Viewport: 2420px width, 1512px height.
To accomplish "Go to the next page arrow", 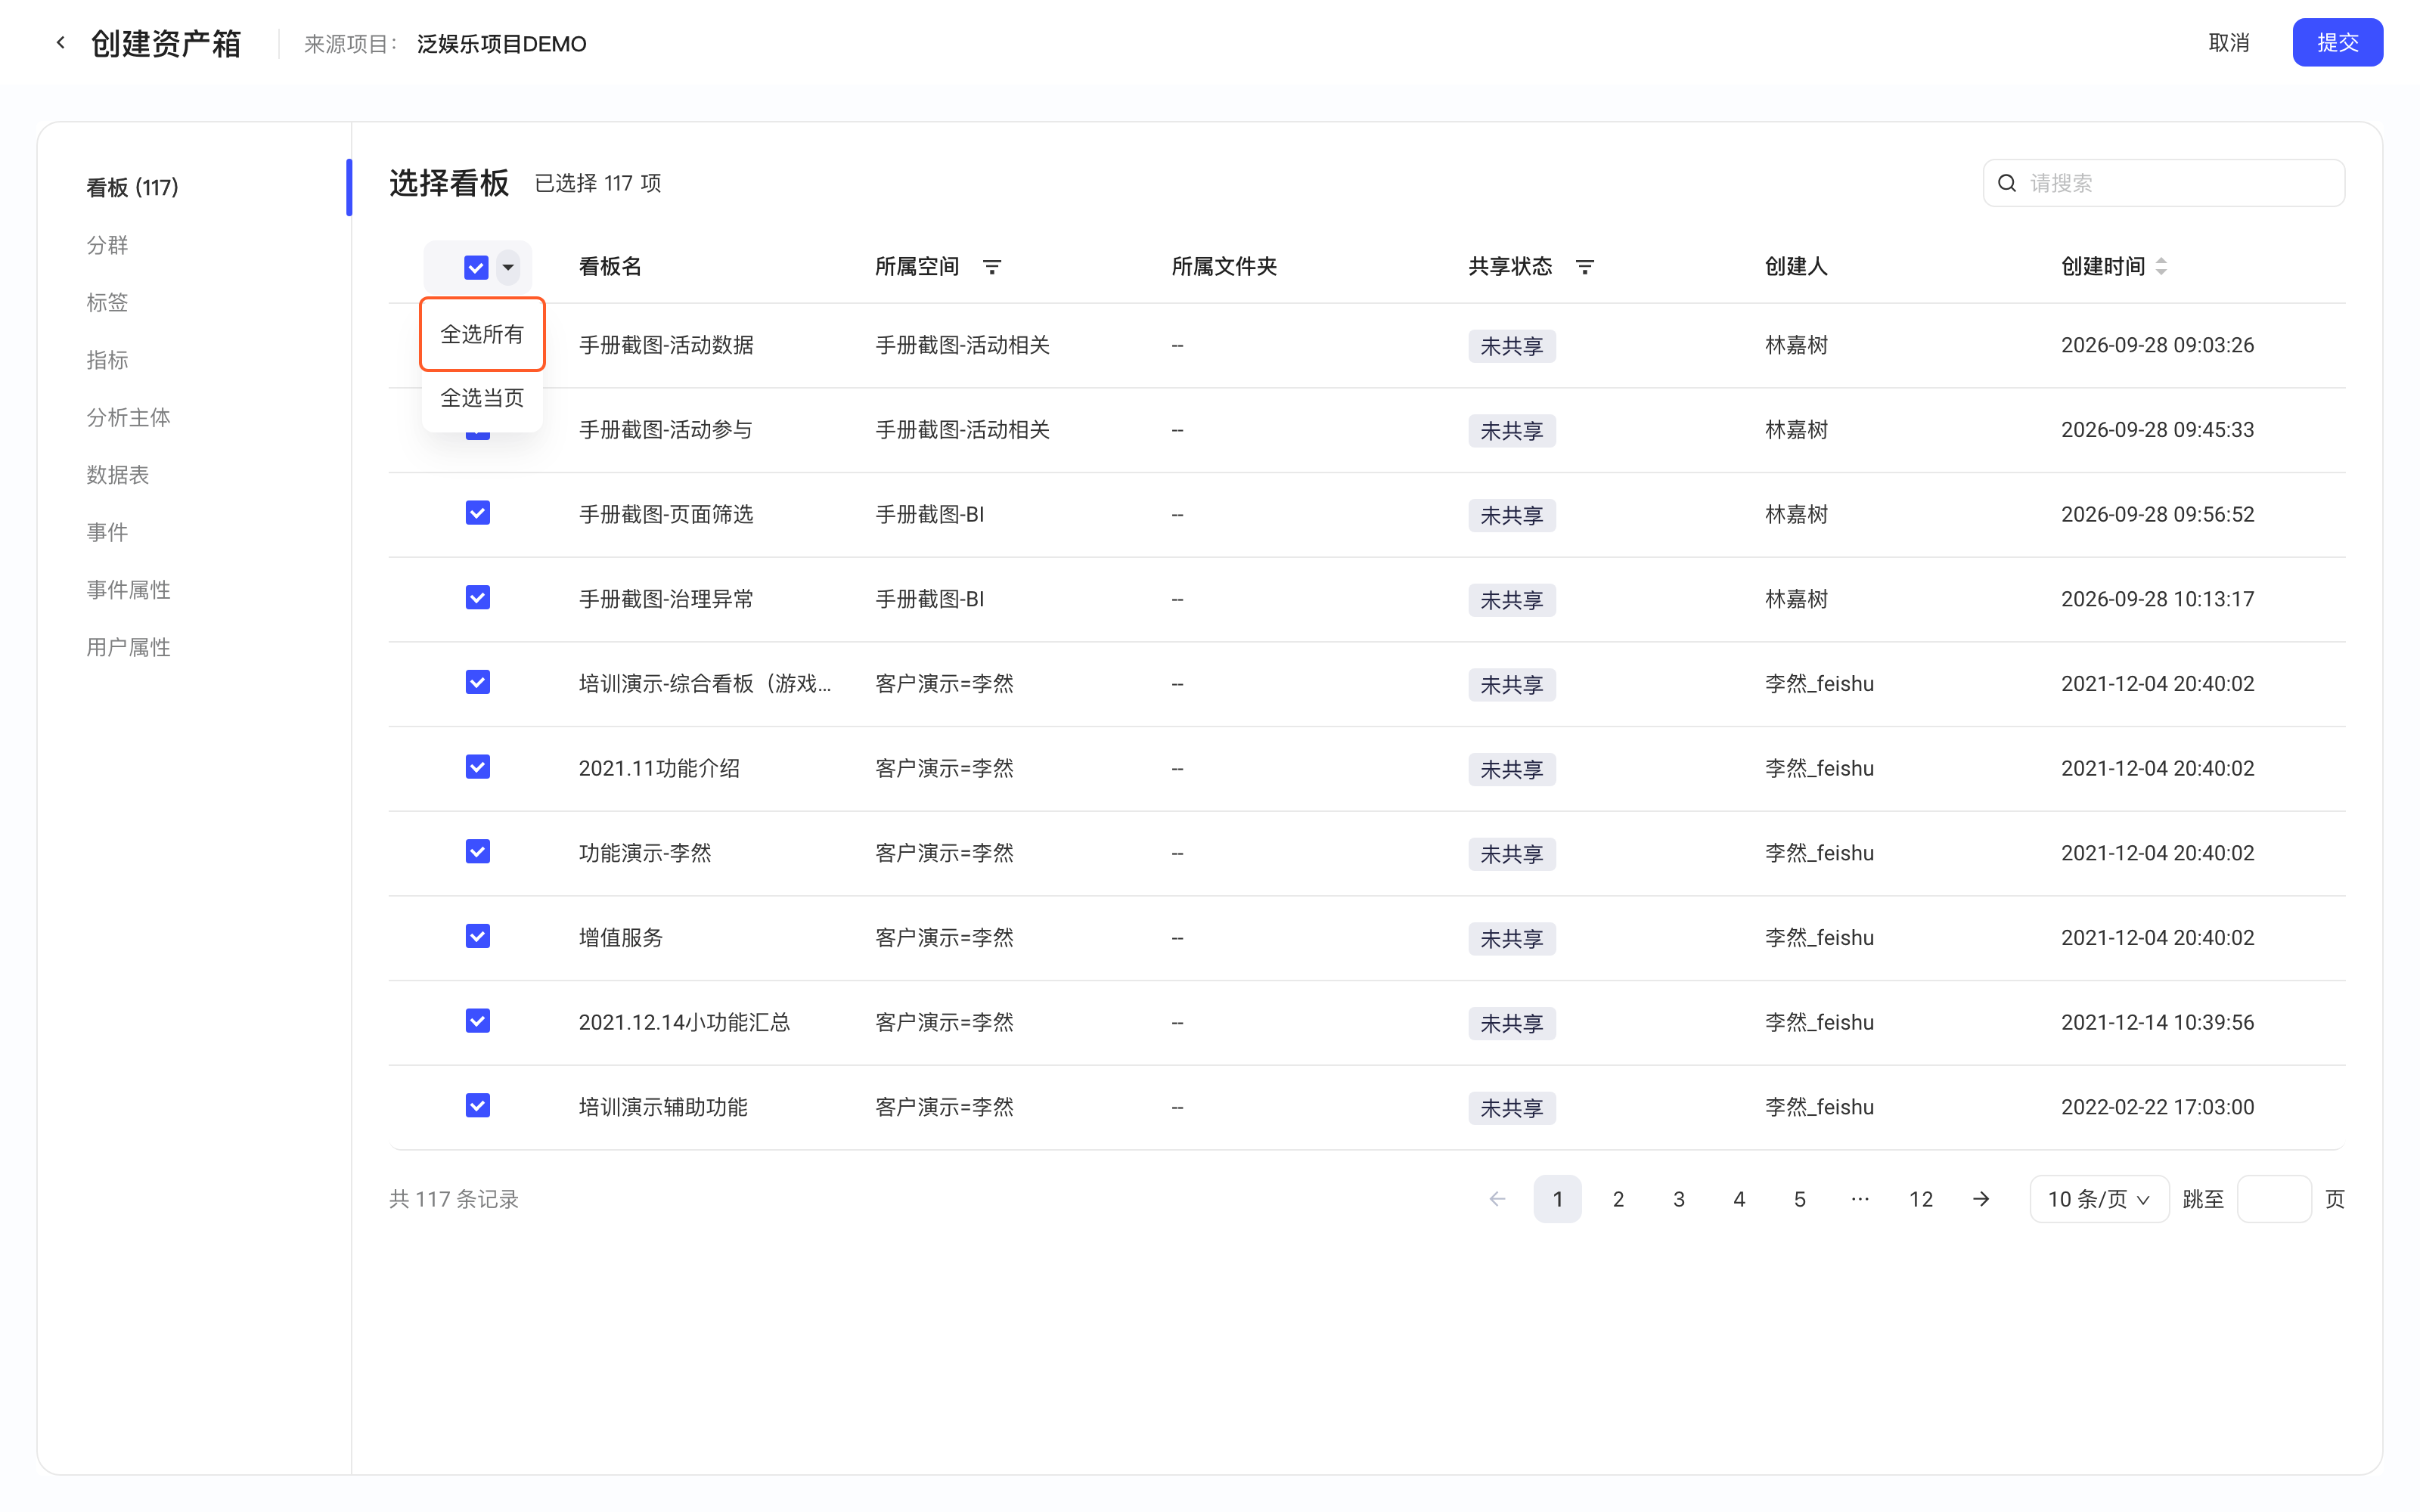I will (1981, 1199).
